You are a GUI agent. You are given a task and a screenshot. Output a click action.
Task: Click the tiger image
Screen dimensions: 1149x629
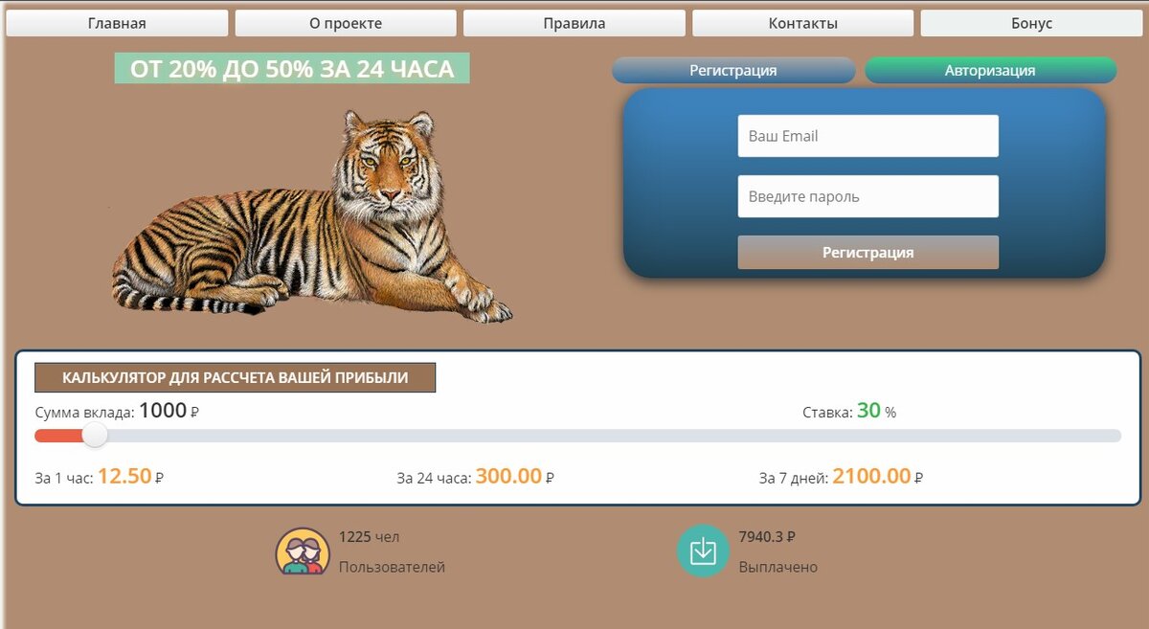(313, 216)
